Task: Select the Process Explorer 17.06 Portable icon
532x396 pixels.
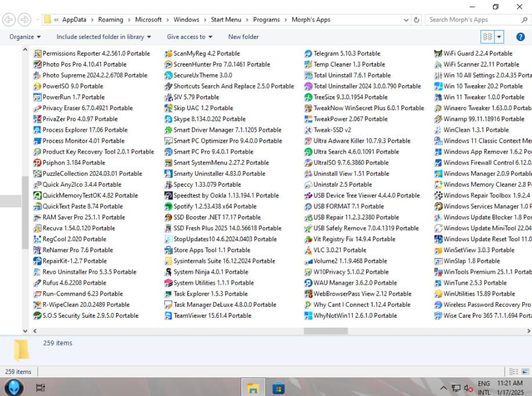Action: (37, 130)
